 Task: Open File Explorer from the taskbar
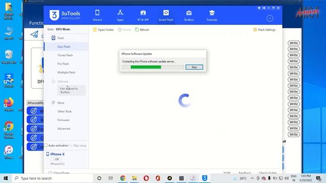(134, 178)
